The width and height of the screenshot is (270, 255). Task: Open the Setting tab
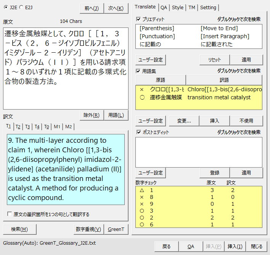point(208,7)
